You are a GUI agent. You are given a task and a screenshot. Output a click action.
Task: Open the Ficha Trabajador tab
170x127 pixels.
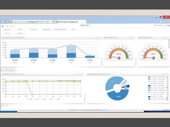click(x=60, y=29)
